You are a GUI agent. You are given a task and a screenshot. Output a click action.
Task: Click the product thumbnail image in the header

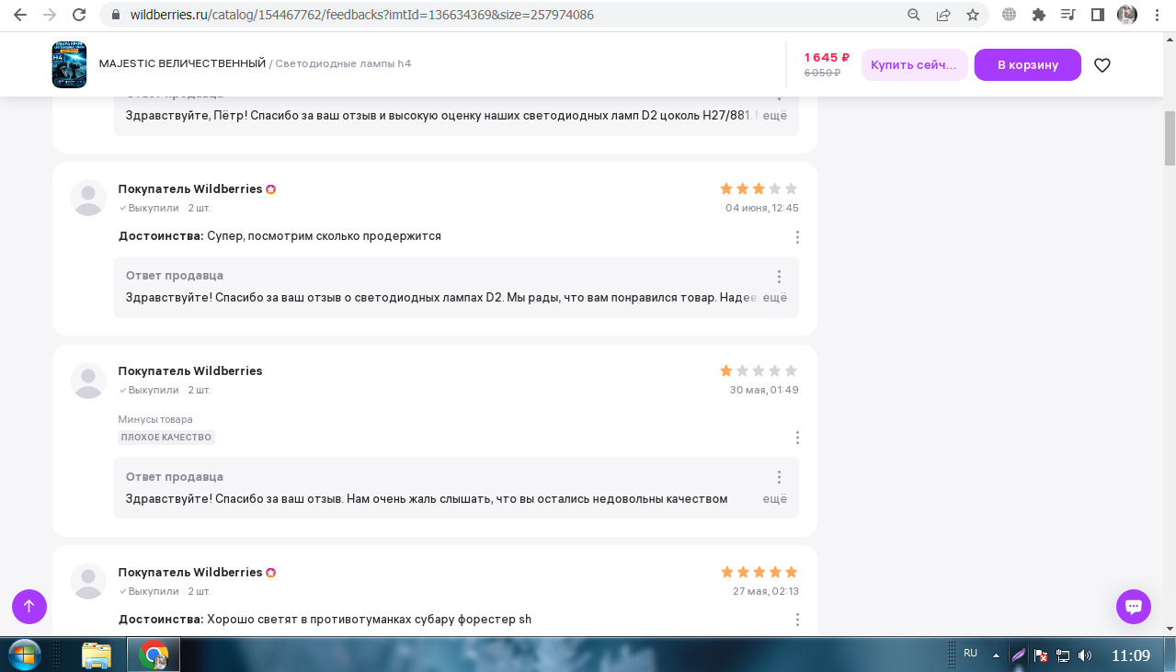[x=69, y=64]
